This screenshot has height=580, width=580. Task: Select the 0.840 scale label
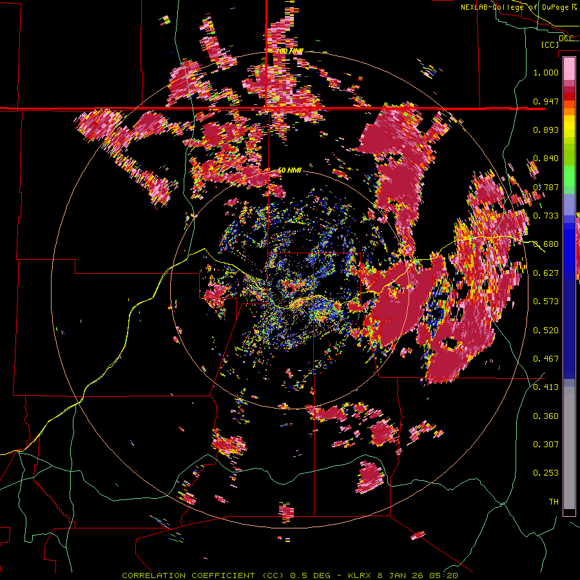click(x=546, y=159)
